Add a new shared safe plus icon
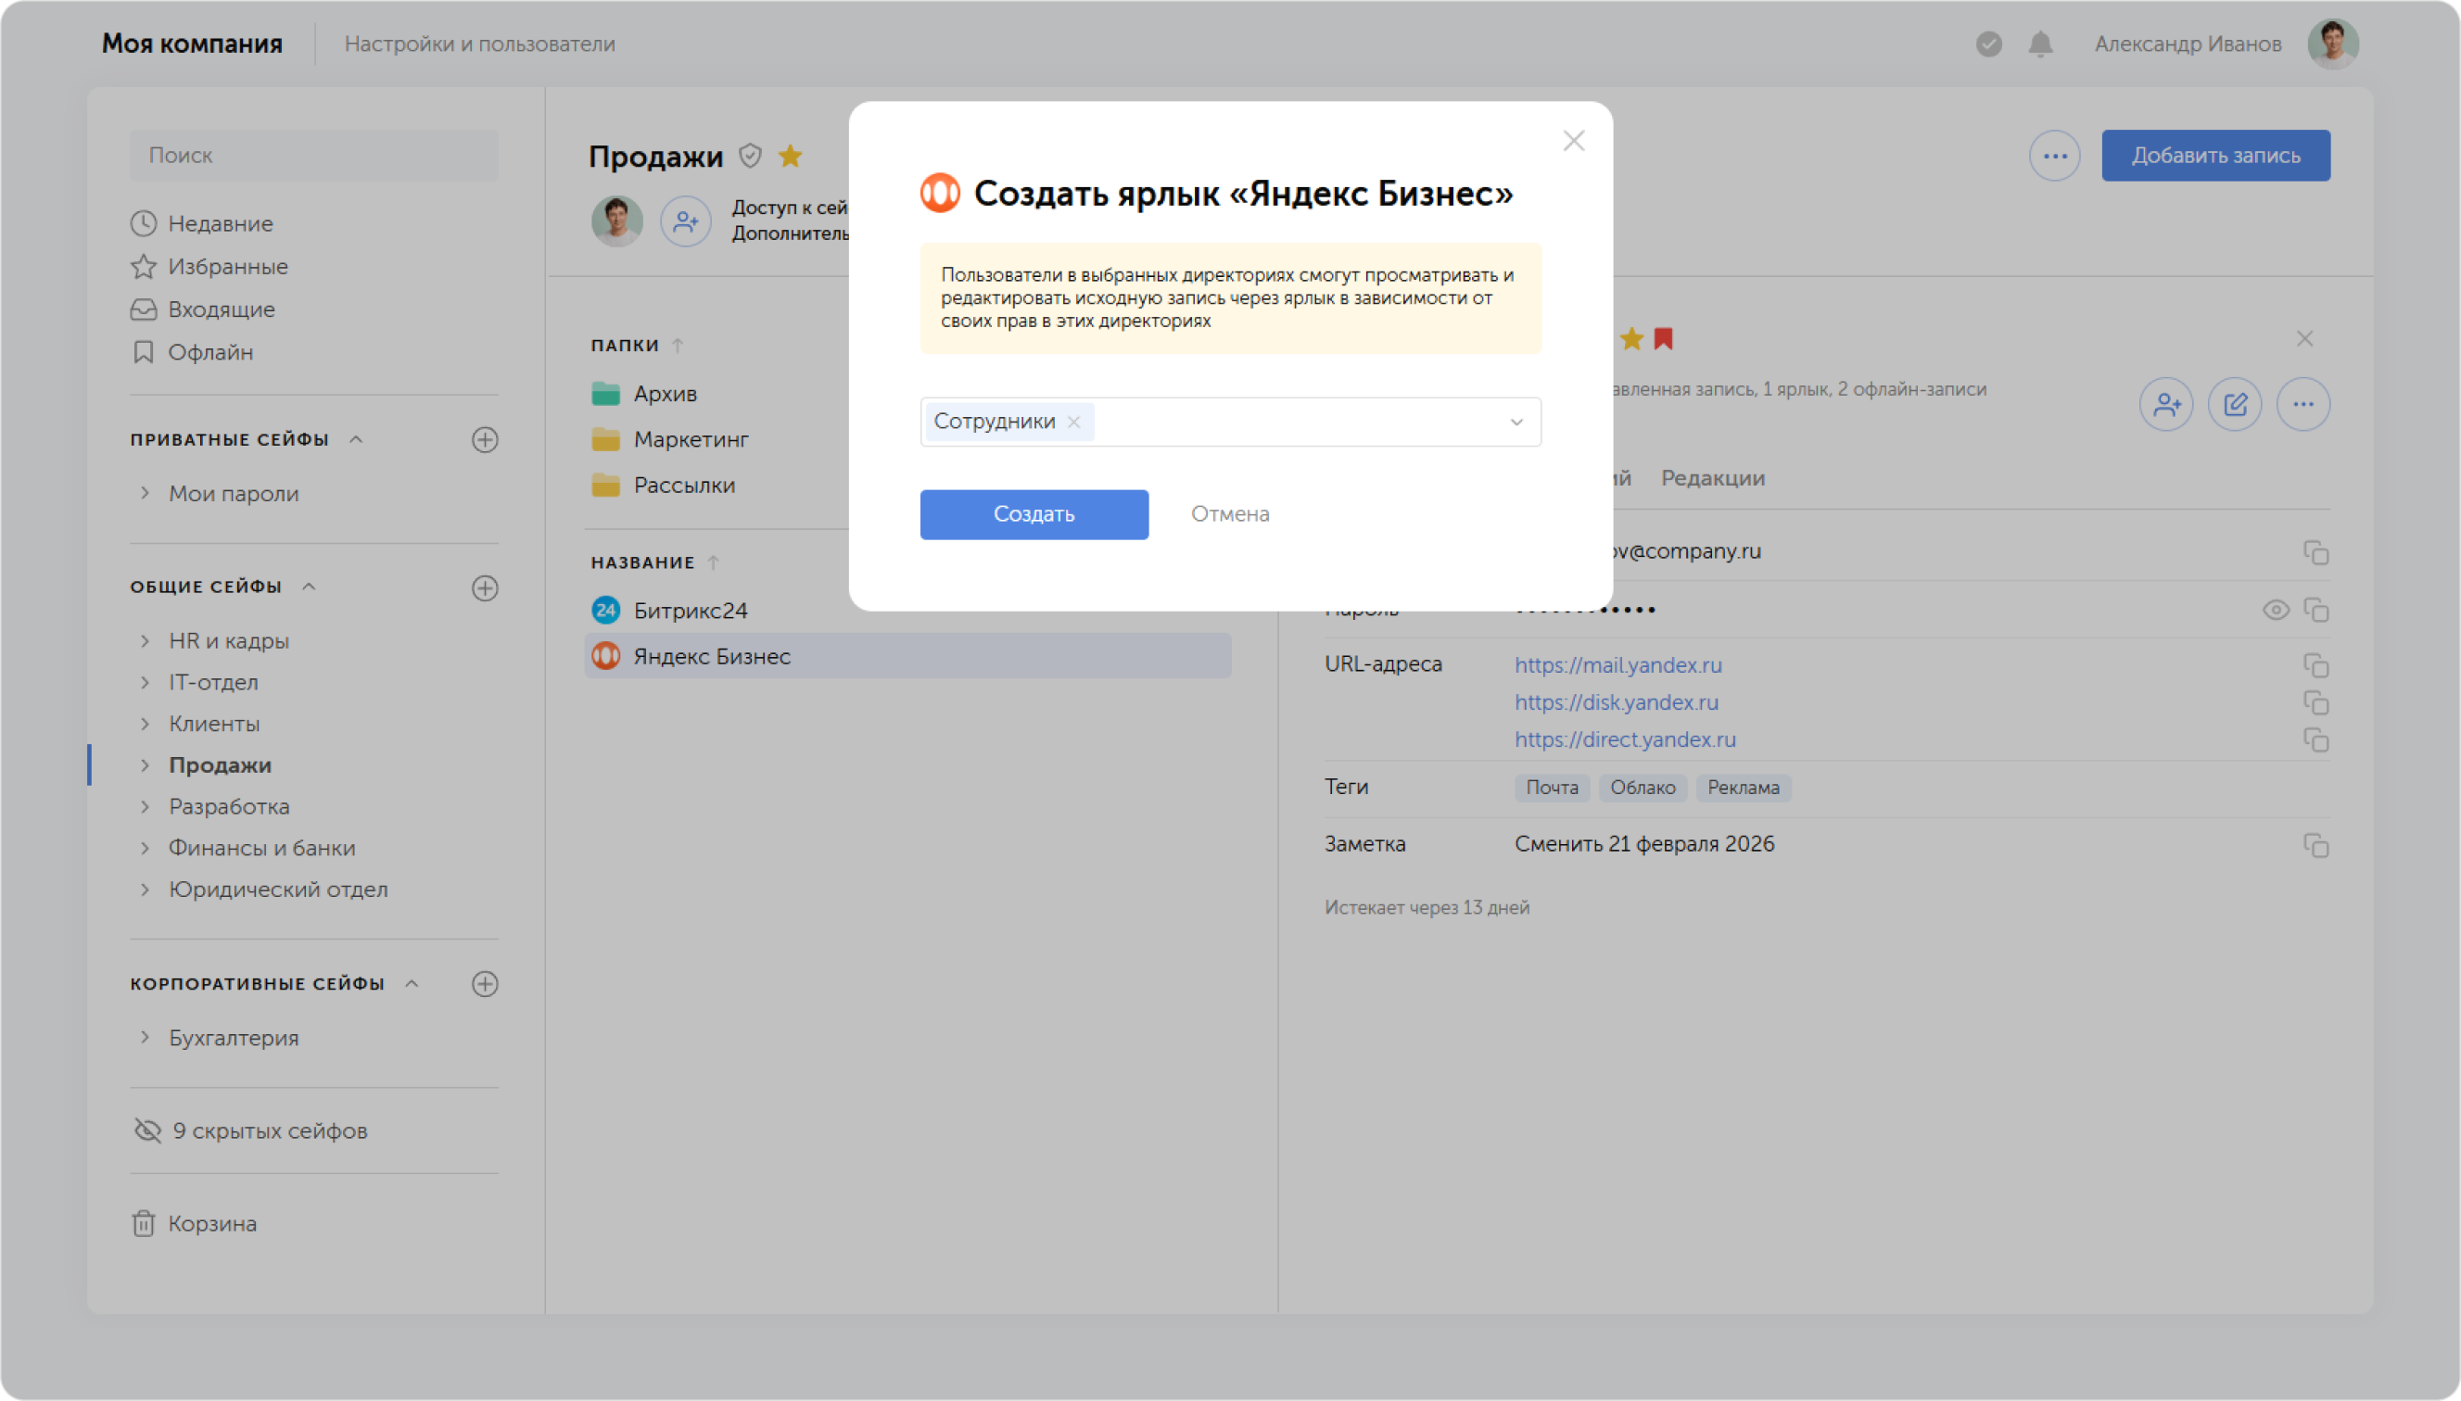The image size is (2461, 1401). (485, 587)
